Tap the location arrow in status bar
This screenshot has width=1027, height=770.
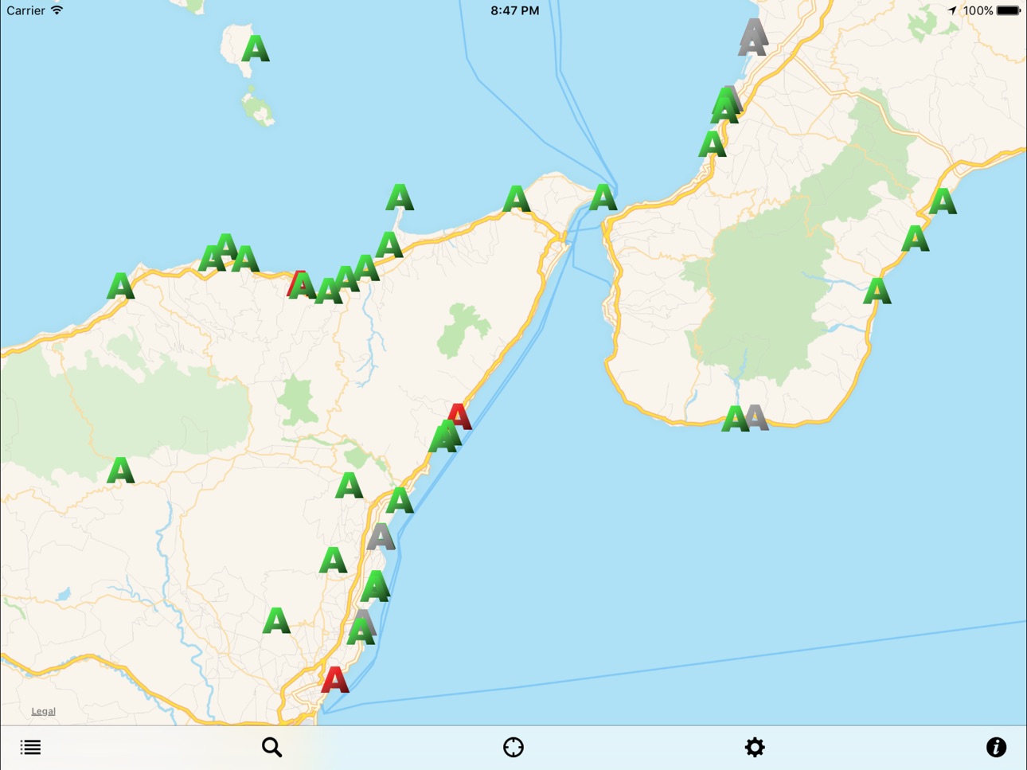pos(952,10)
